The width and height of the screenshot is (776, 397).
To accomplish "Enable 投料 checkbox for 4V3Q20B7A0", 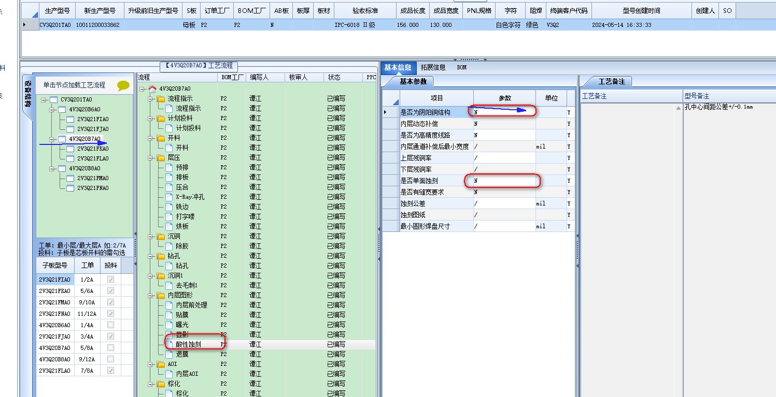I will point(110,348).
